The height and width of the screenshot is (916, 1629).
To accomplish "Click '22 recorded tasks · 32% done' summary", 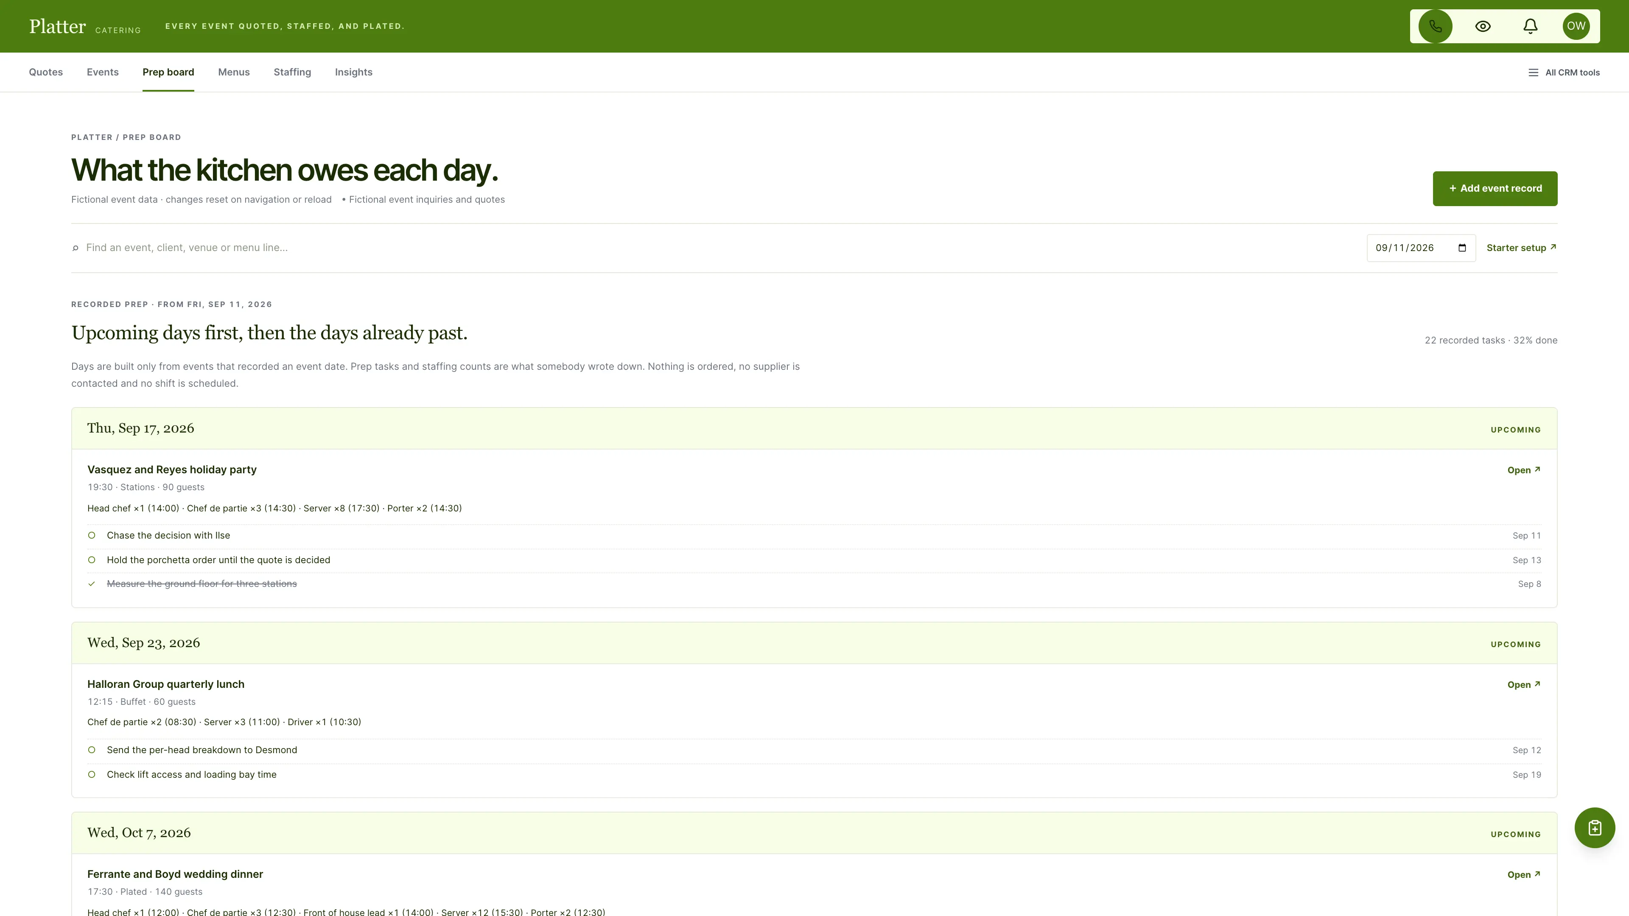I will click(x=1491, y=341).
